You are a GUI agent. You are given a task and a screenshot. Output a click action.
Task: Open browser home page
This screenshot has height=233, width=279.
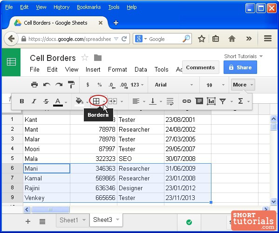pyautogui.click(x=232, y=39)
